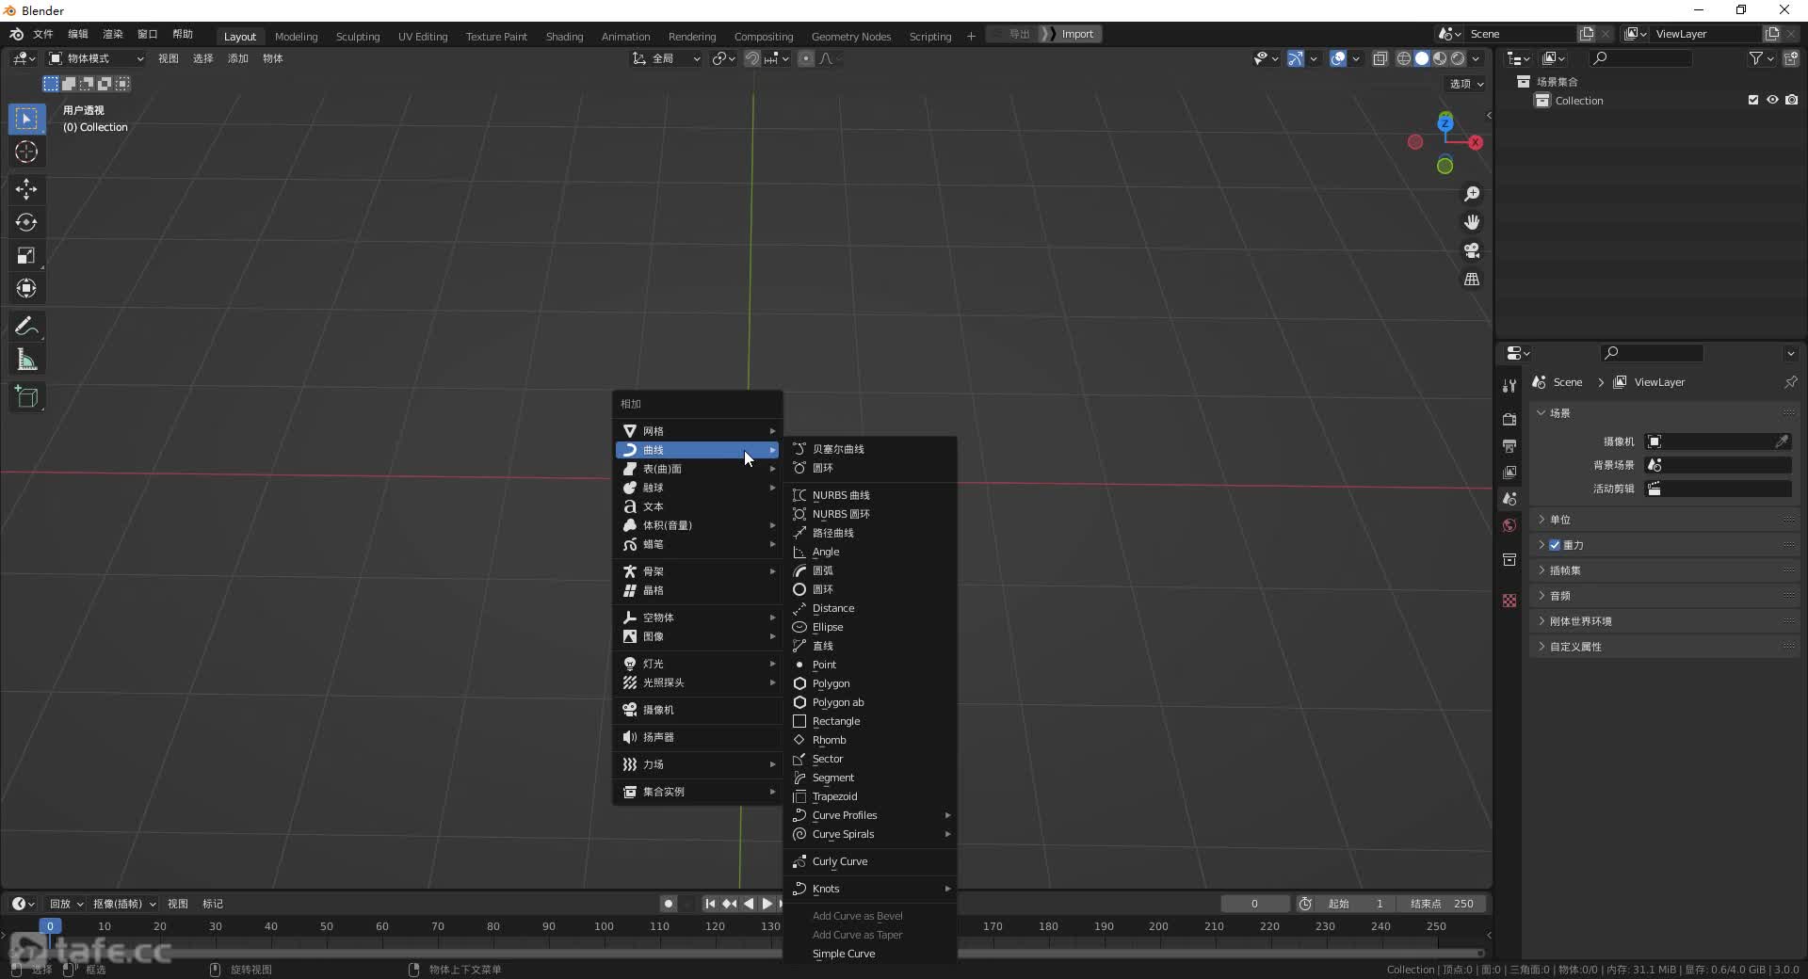This screenshot has width=1808, height=979.
Task: Jump to start frame button
Action: coord(711,904)
